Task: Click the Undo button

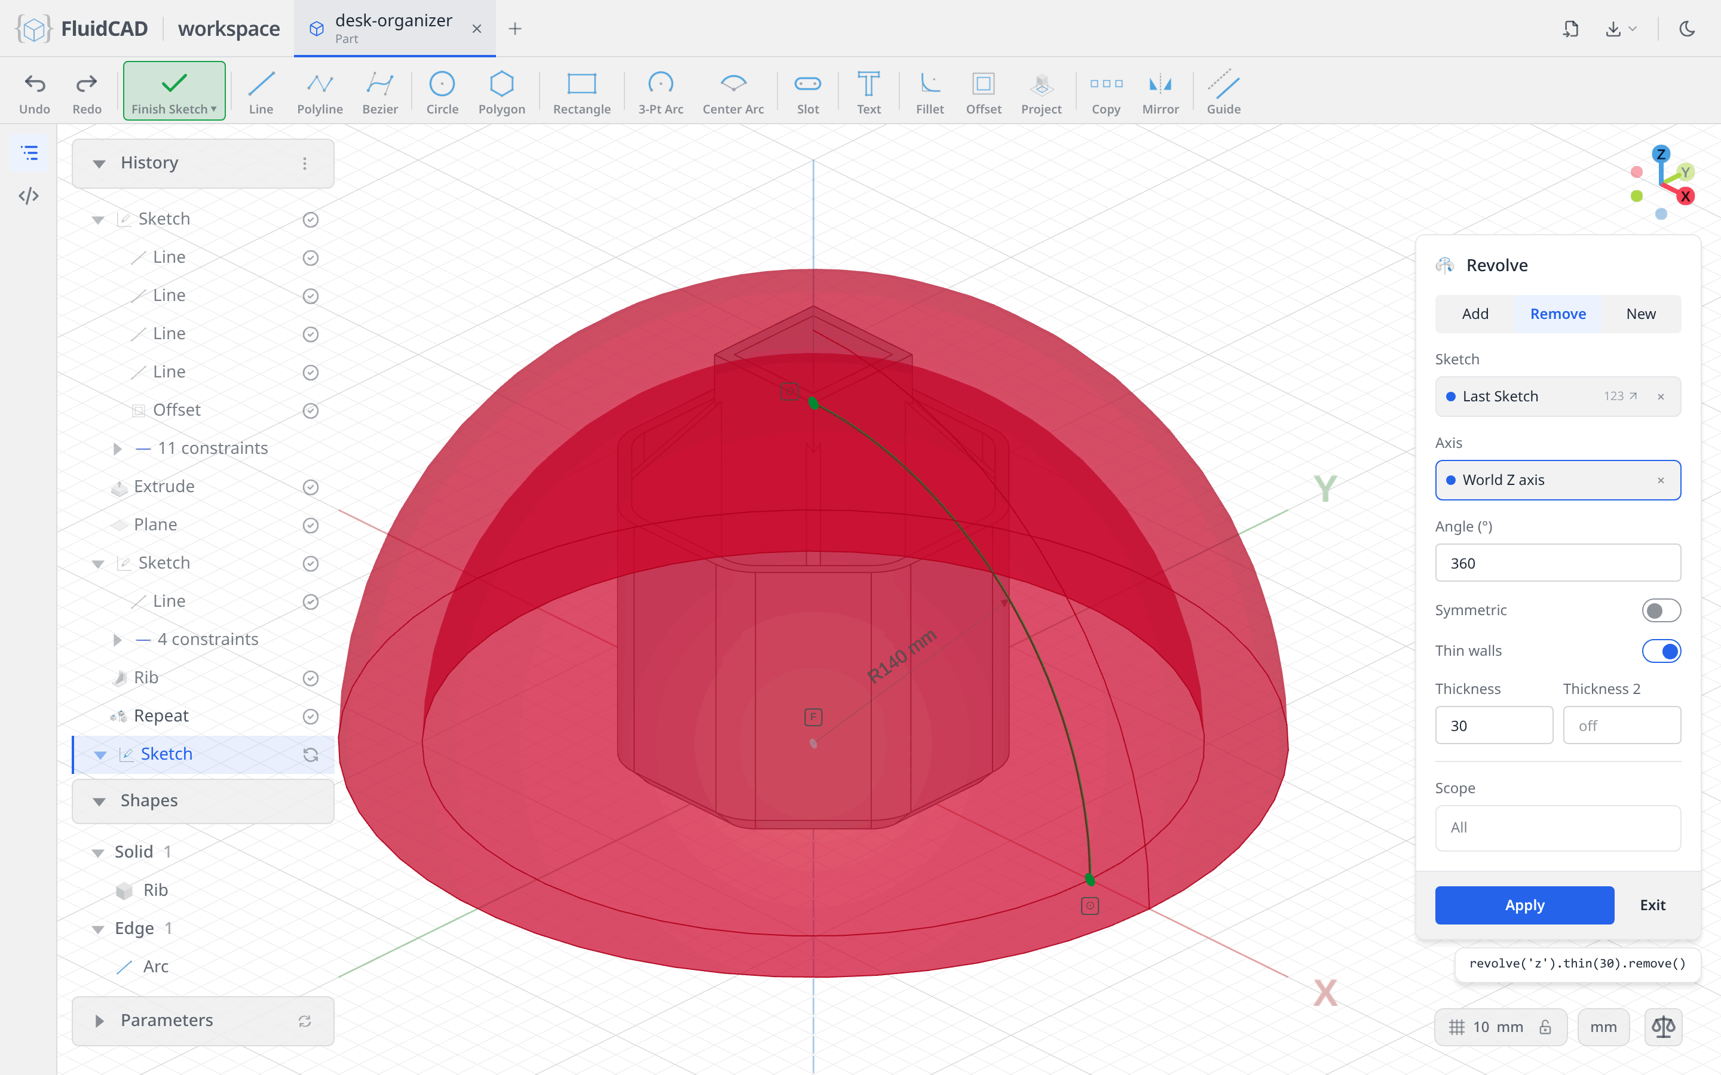Action: [x=35, y=93]
